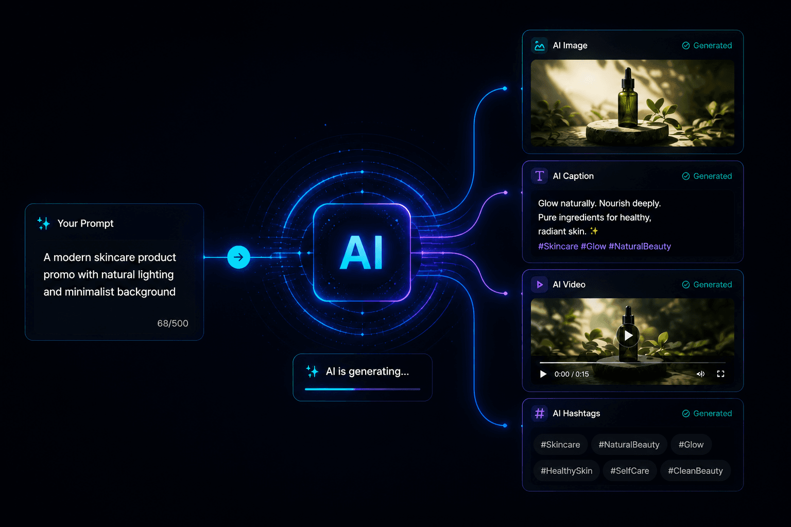
Task: Click the glowing AI center chip
Action: [x=362, y=253]
